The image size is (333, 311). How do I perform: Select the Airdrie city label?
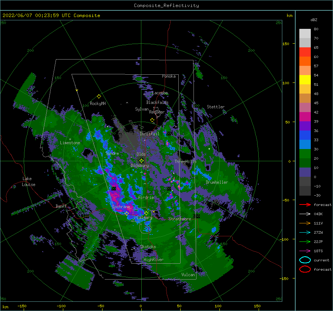146,197
